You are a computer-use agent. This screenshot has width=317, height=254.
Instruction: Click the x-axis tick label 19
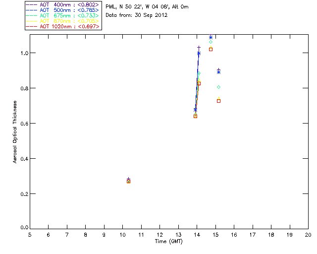click(x=290, y=235)
